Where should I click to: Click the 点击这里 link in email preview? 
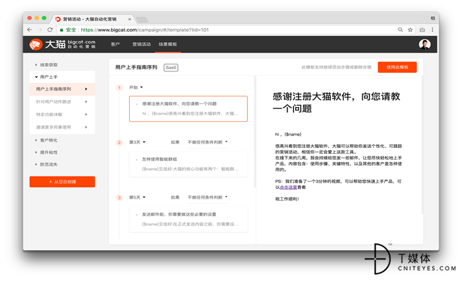[288, 188]
